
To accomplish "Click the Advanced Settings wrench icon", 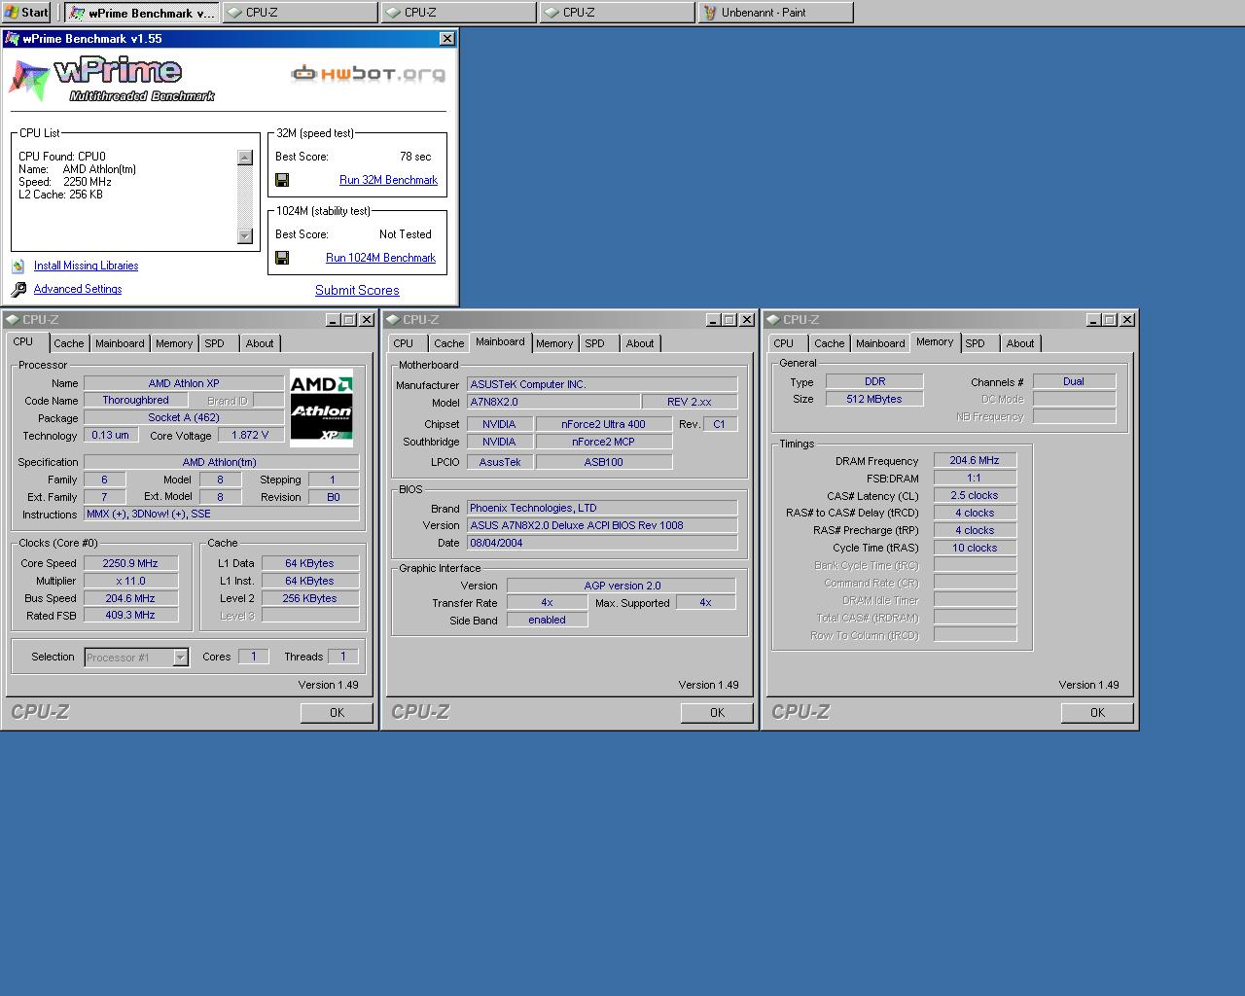I will click(18, 290).
